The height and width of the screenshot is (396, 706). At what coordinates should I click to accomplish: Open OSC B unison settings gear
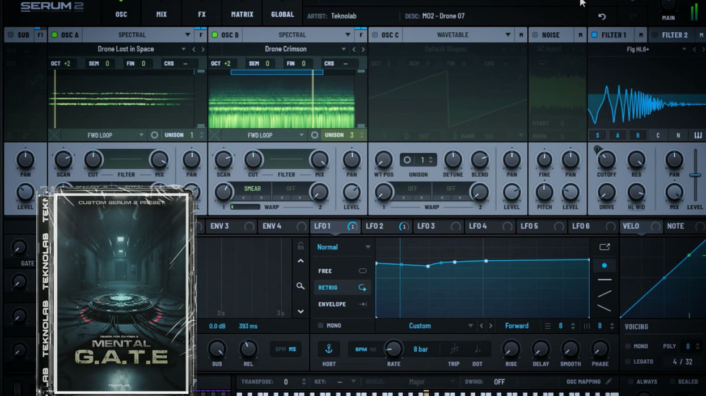click(314, 135)
